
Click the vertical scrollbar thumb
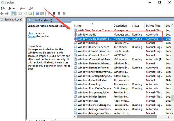click(x=172, y=98)
